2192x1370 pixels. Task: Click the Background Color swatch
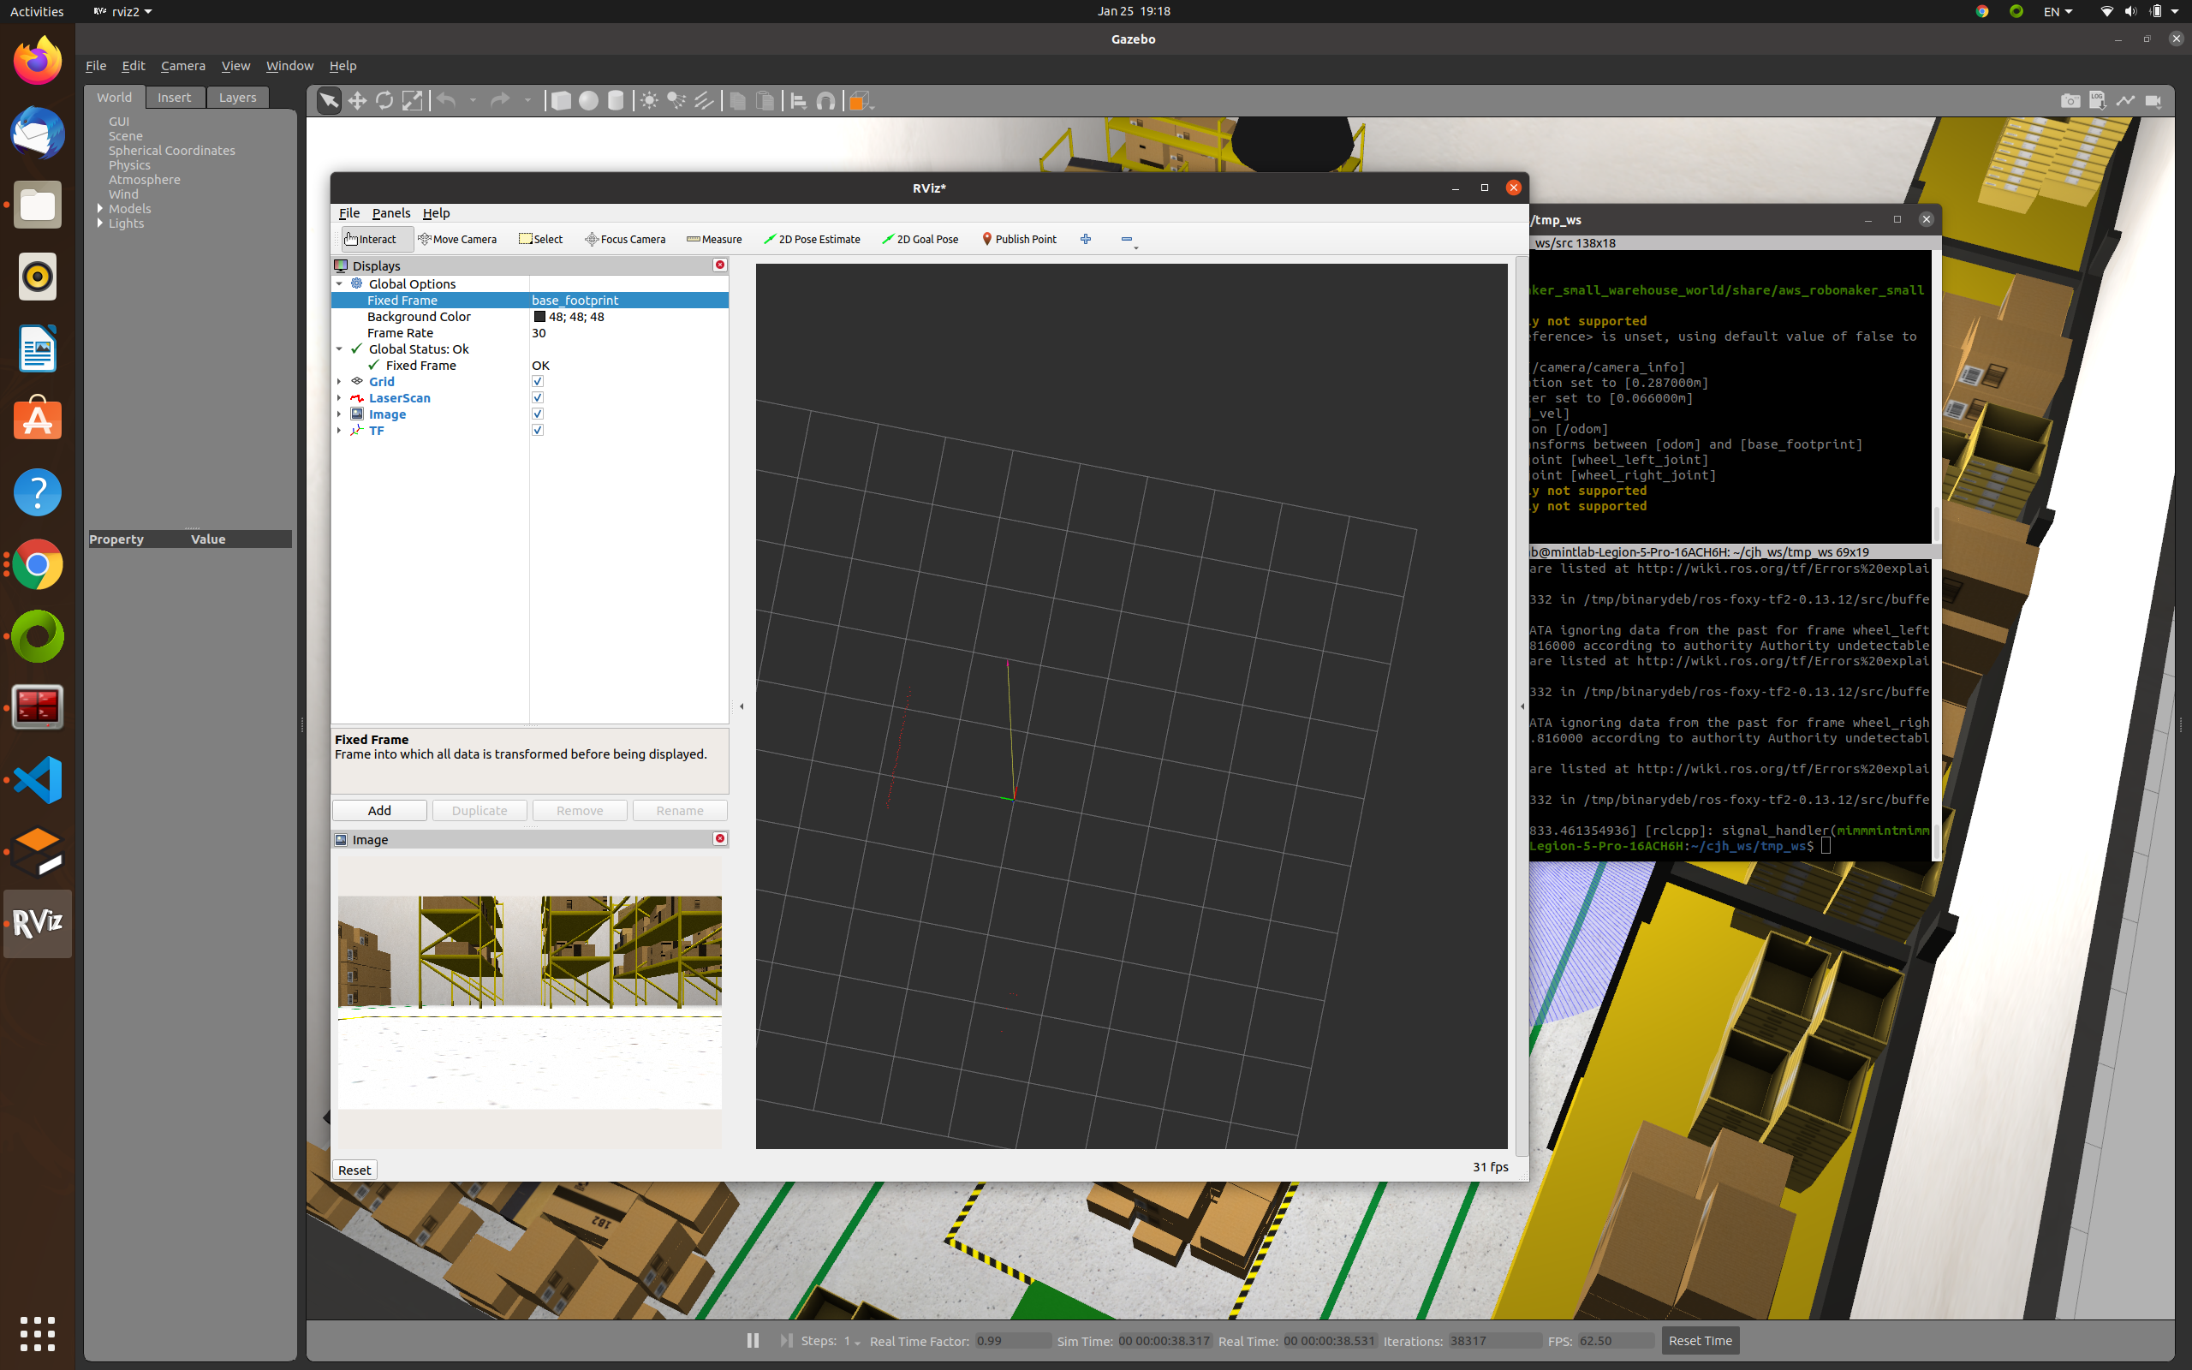click(539, 316)
